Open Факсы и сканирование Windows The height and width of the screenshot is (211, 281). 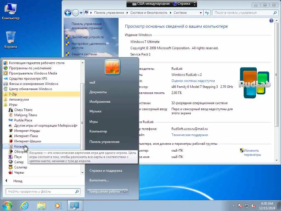(33, 84)
